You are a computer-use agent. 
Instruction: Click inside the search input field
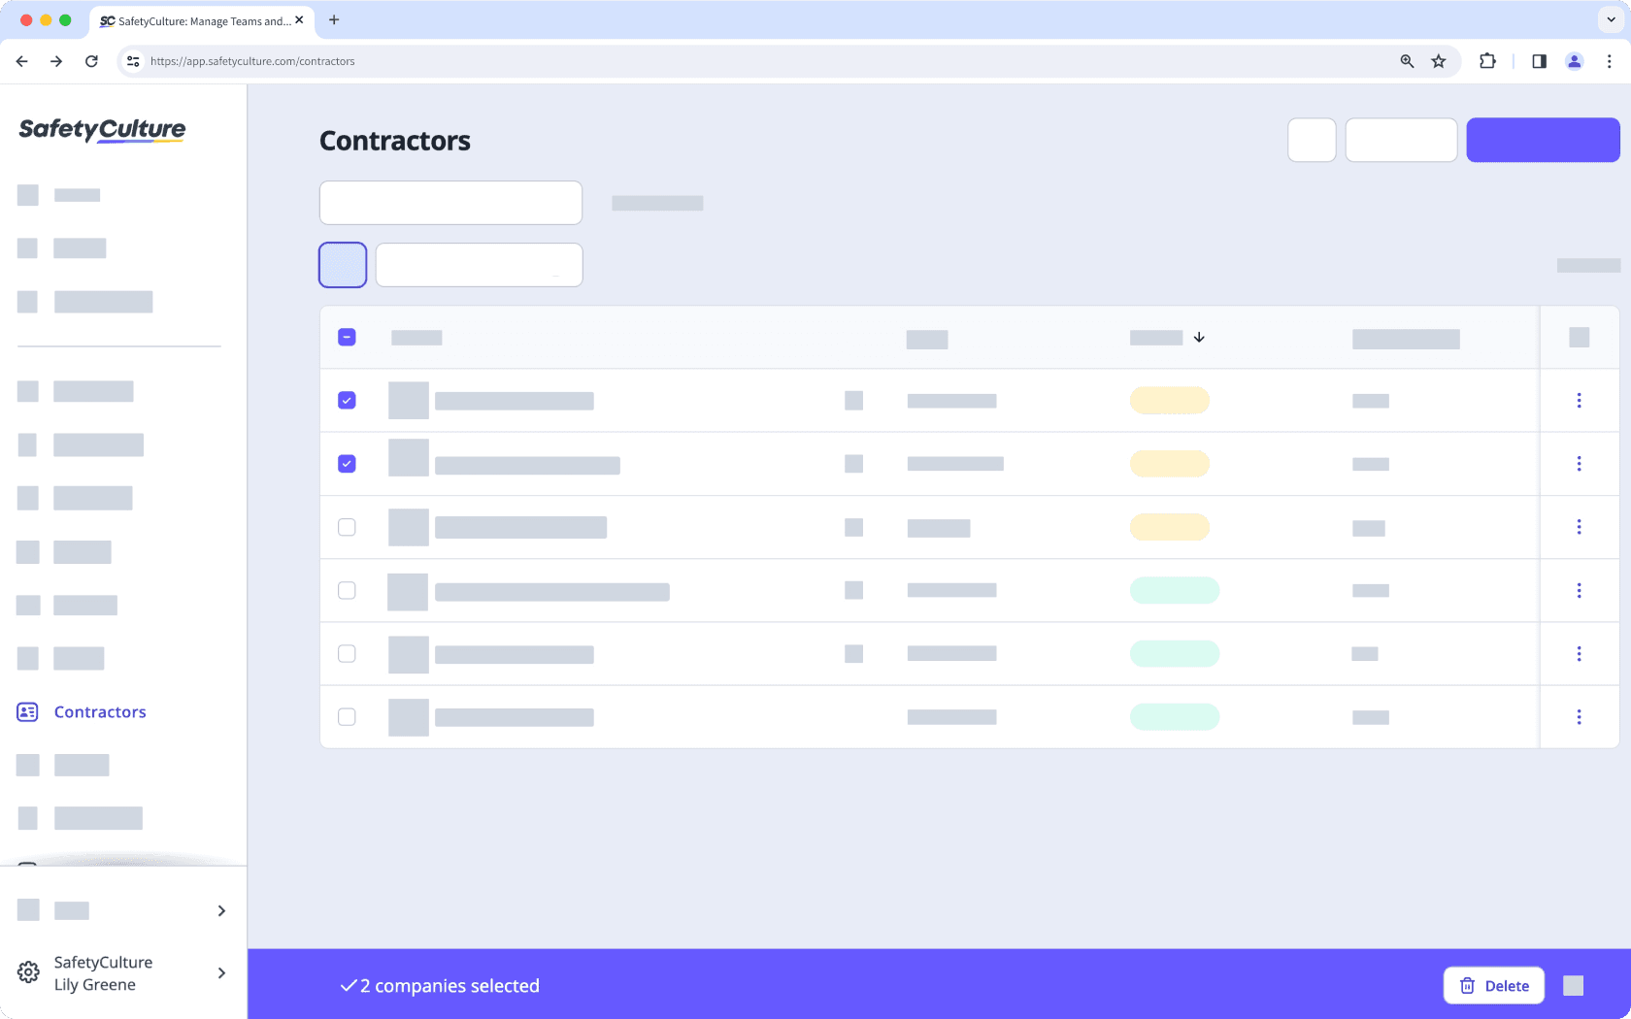click(x=450, y=202)
